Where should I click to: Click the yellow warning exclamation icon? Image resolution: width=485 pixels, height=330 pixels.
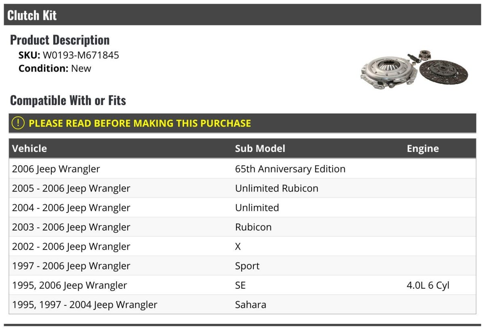[x=18, y=123]
